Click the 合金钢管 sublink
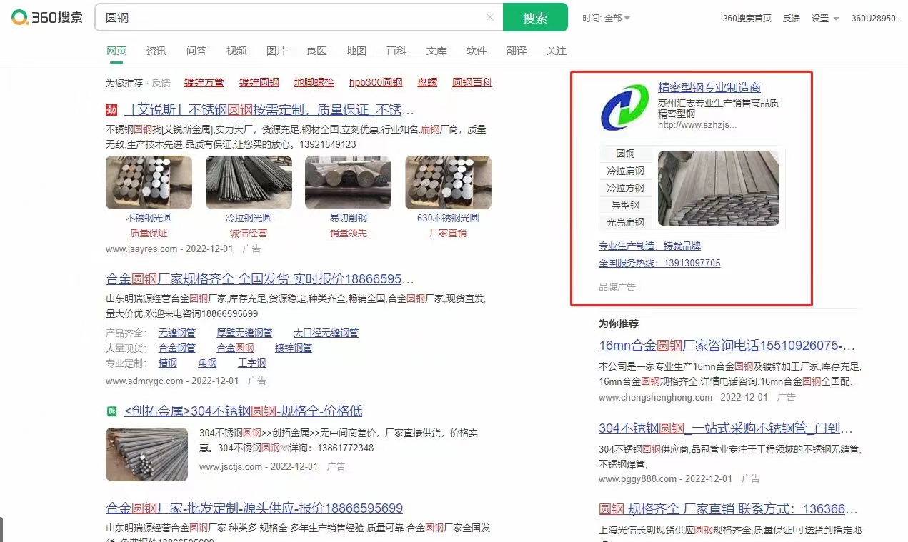Viewport: 908px width, 542px height. coord(177,348)
